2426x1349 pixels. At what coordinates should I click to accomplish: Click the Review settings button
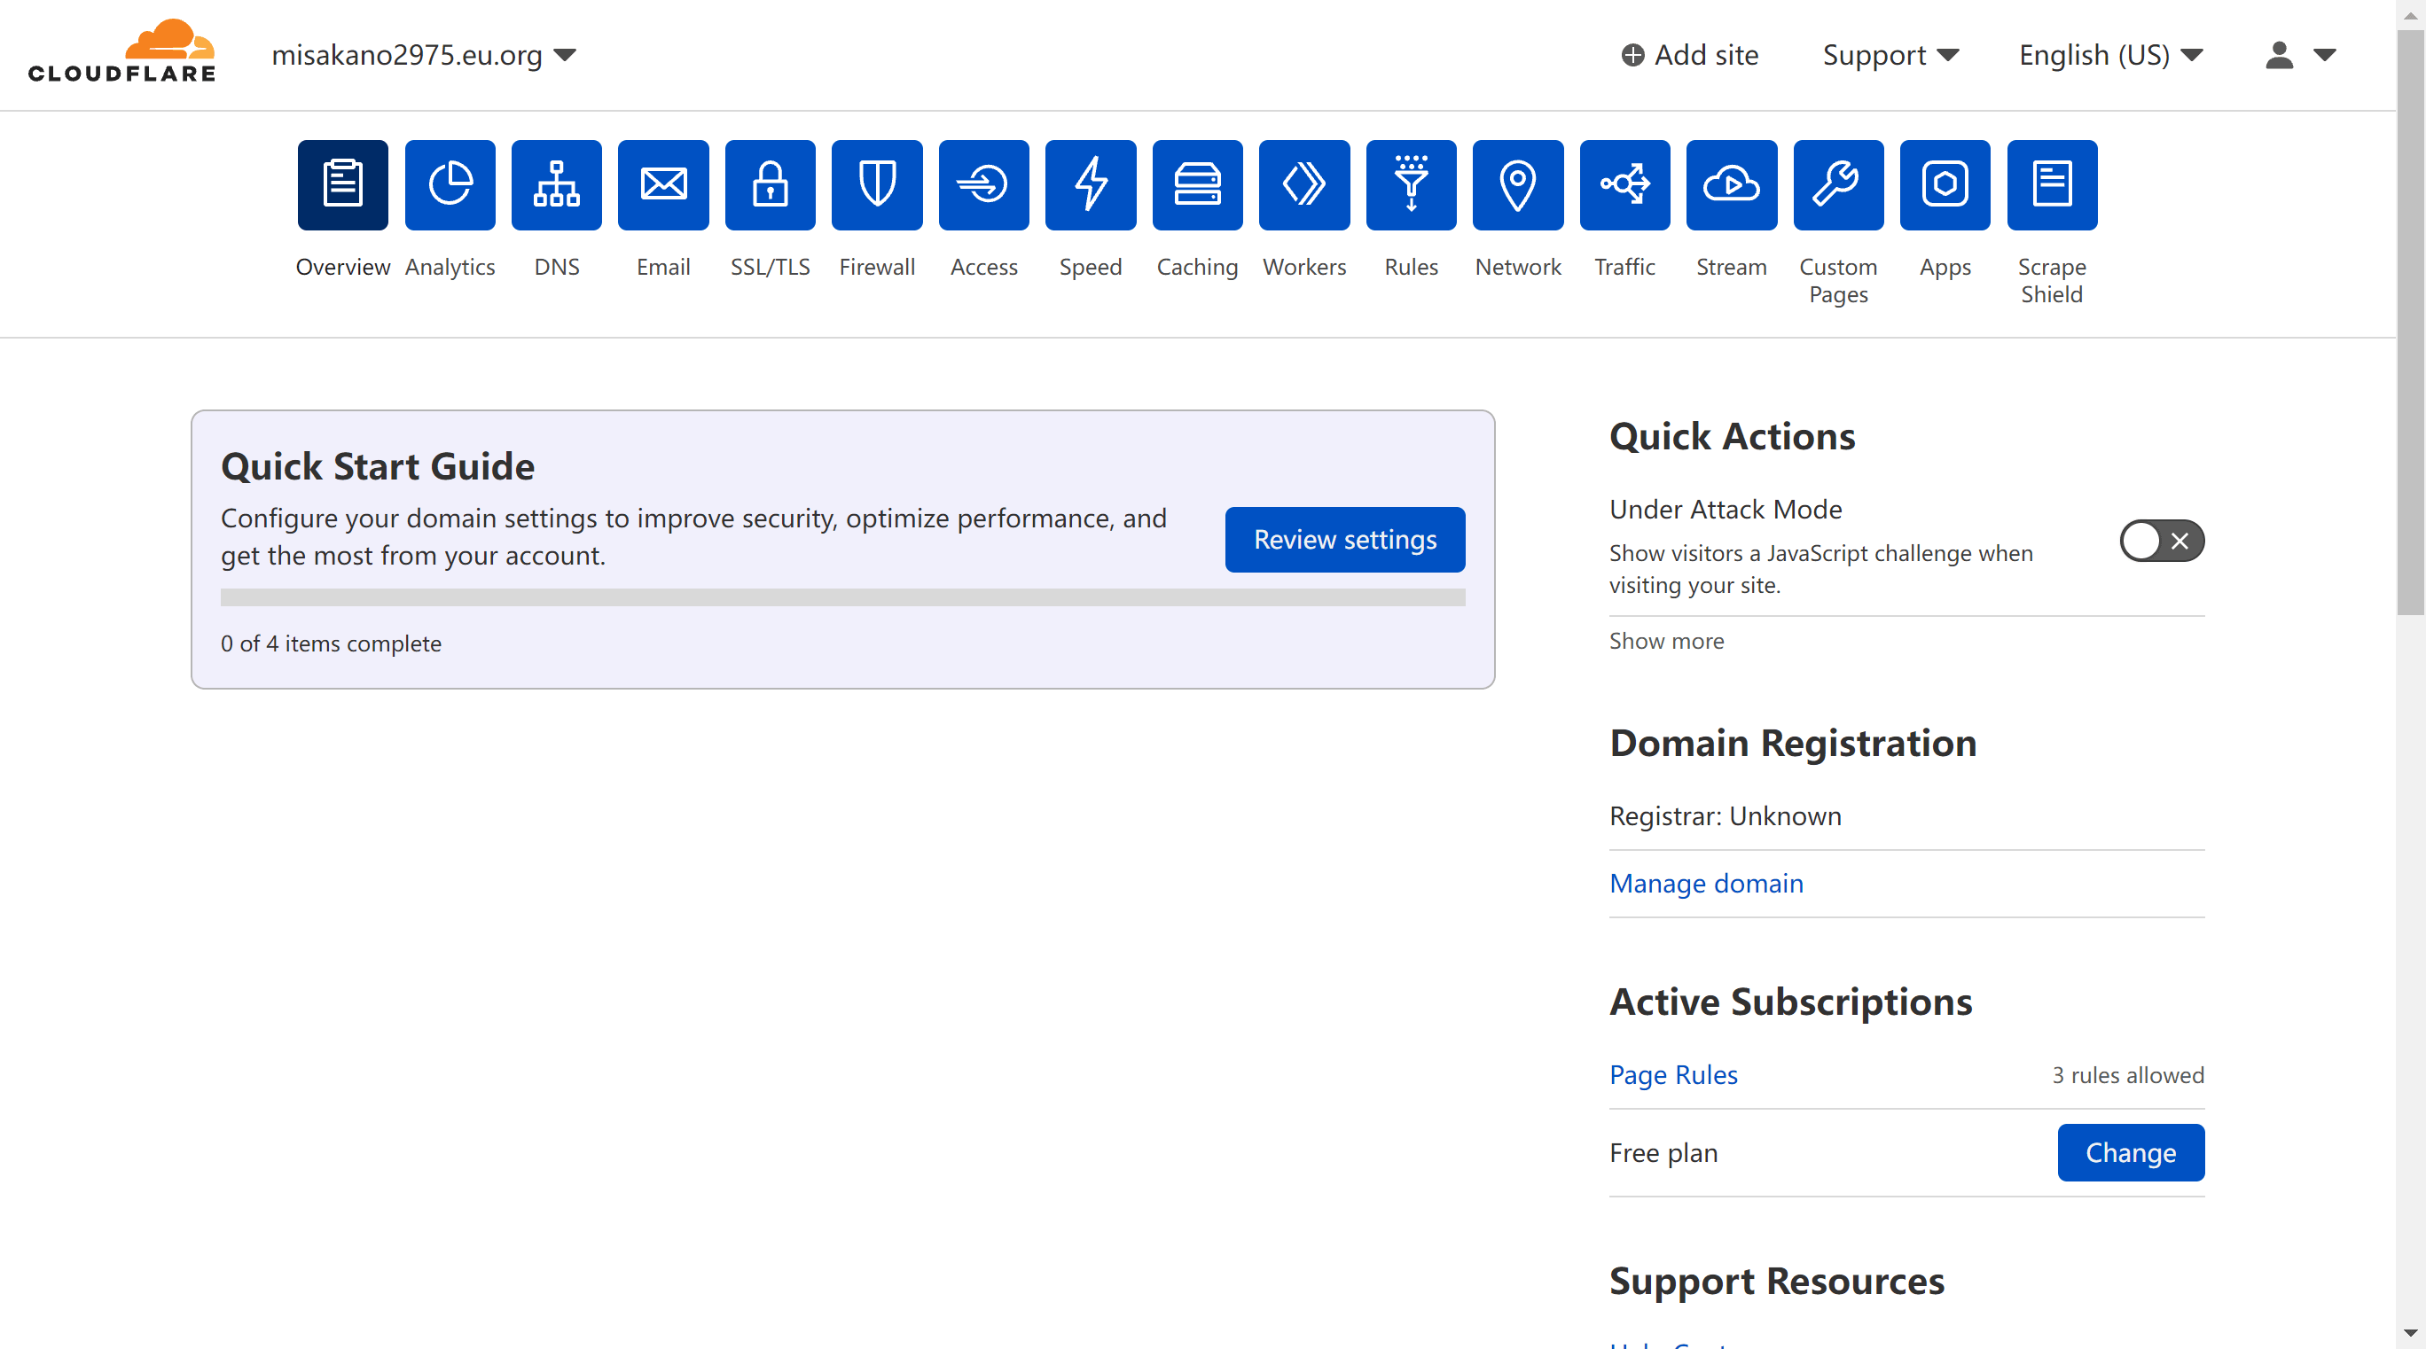point(1344,540)
